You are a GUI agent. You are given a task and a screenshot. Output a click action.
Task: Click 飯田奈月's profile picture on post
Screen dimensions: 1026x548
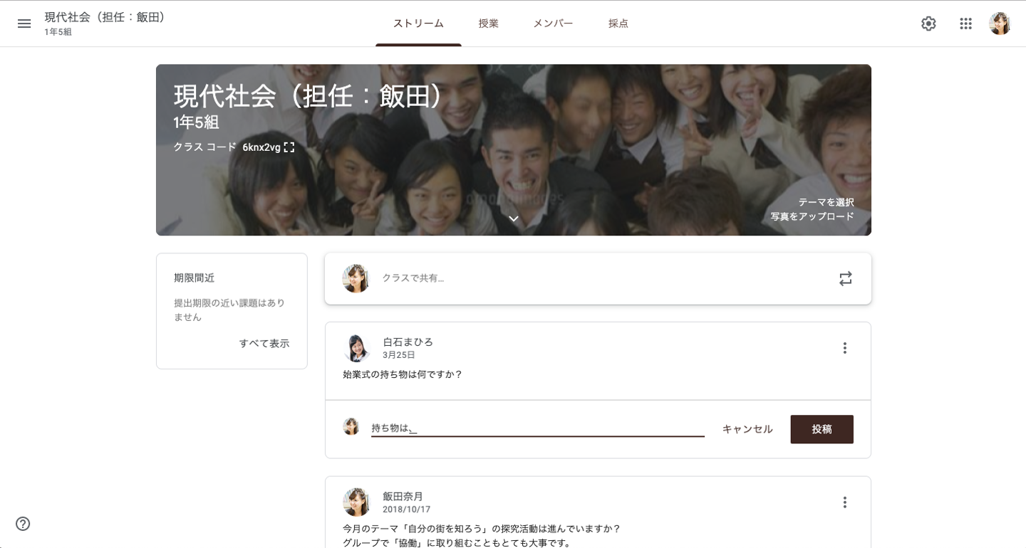click(x=356, y=502)
